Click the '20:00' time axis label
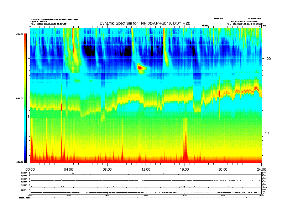282x218 pixels. 223,170
